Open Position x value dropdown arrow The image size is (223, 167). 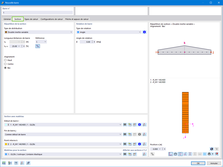pyautogui.click(x=160, y=149)
